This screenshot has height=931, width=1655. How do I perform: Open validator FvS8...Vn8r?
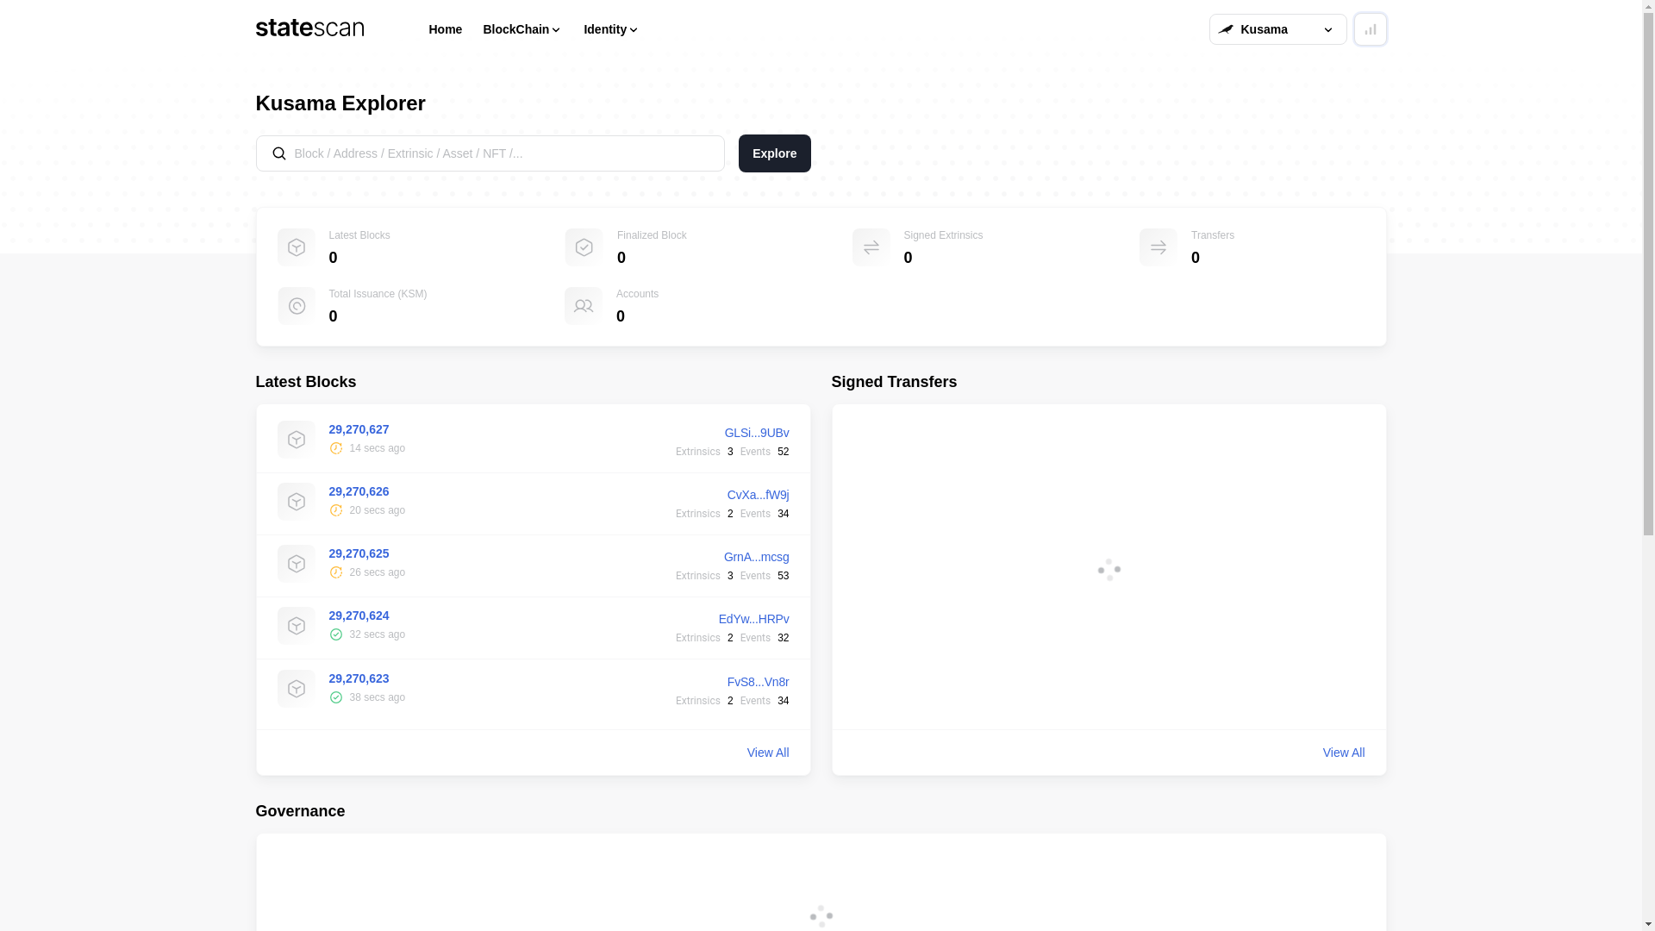[x=758, y=682]
